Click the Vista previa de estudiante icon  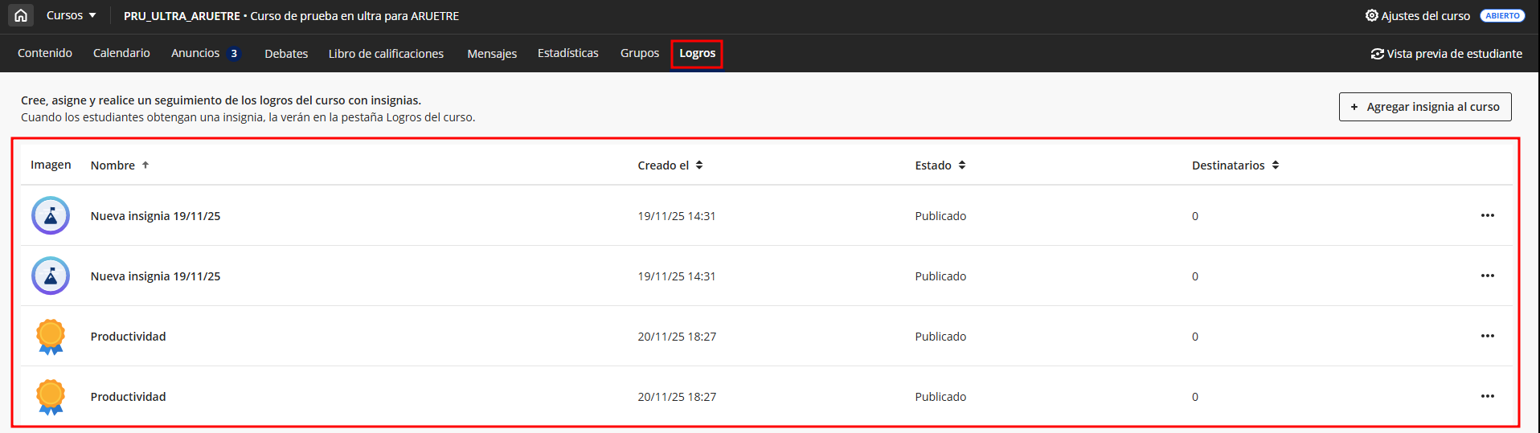pos(1377,54)
